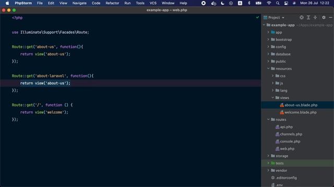Screen dimensions: 334x187
Task: Click the Bluetooth icon in menu bar
Action: tap(249, 3)
